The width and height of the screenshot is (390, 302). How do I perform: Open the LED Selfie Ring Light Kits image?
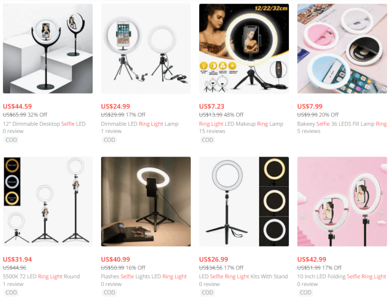(x=244, y=201)
